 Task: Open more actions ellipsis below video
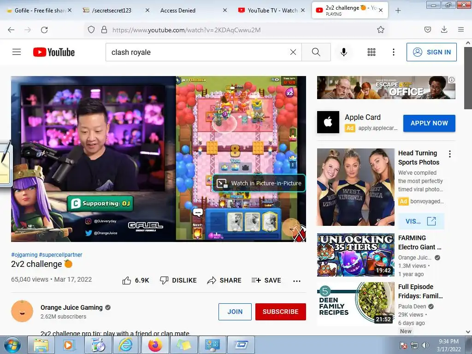click(297, 281)
